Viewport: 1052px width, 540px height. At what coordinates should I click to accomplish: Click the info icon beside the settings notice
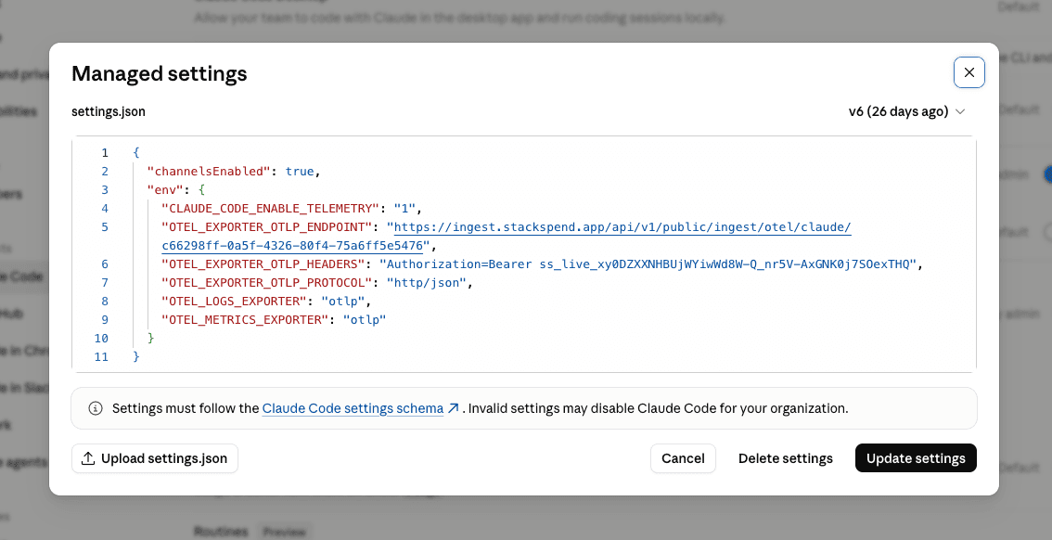tap(96, 408)
